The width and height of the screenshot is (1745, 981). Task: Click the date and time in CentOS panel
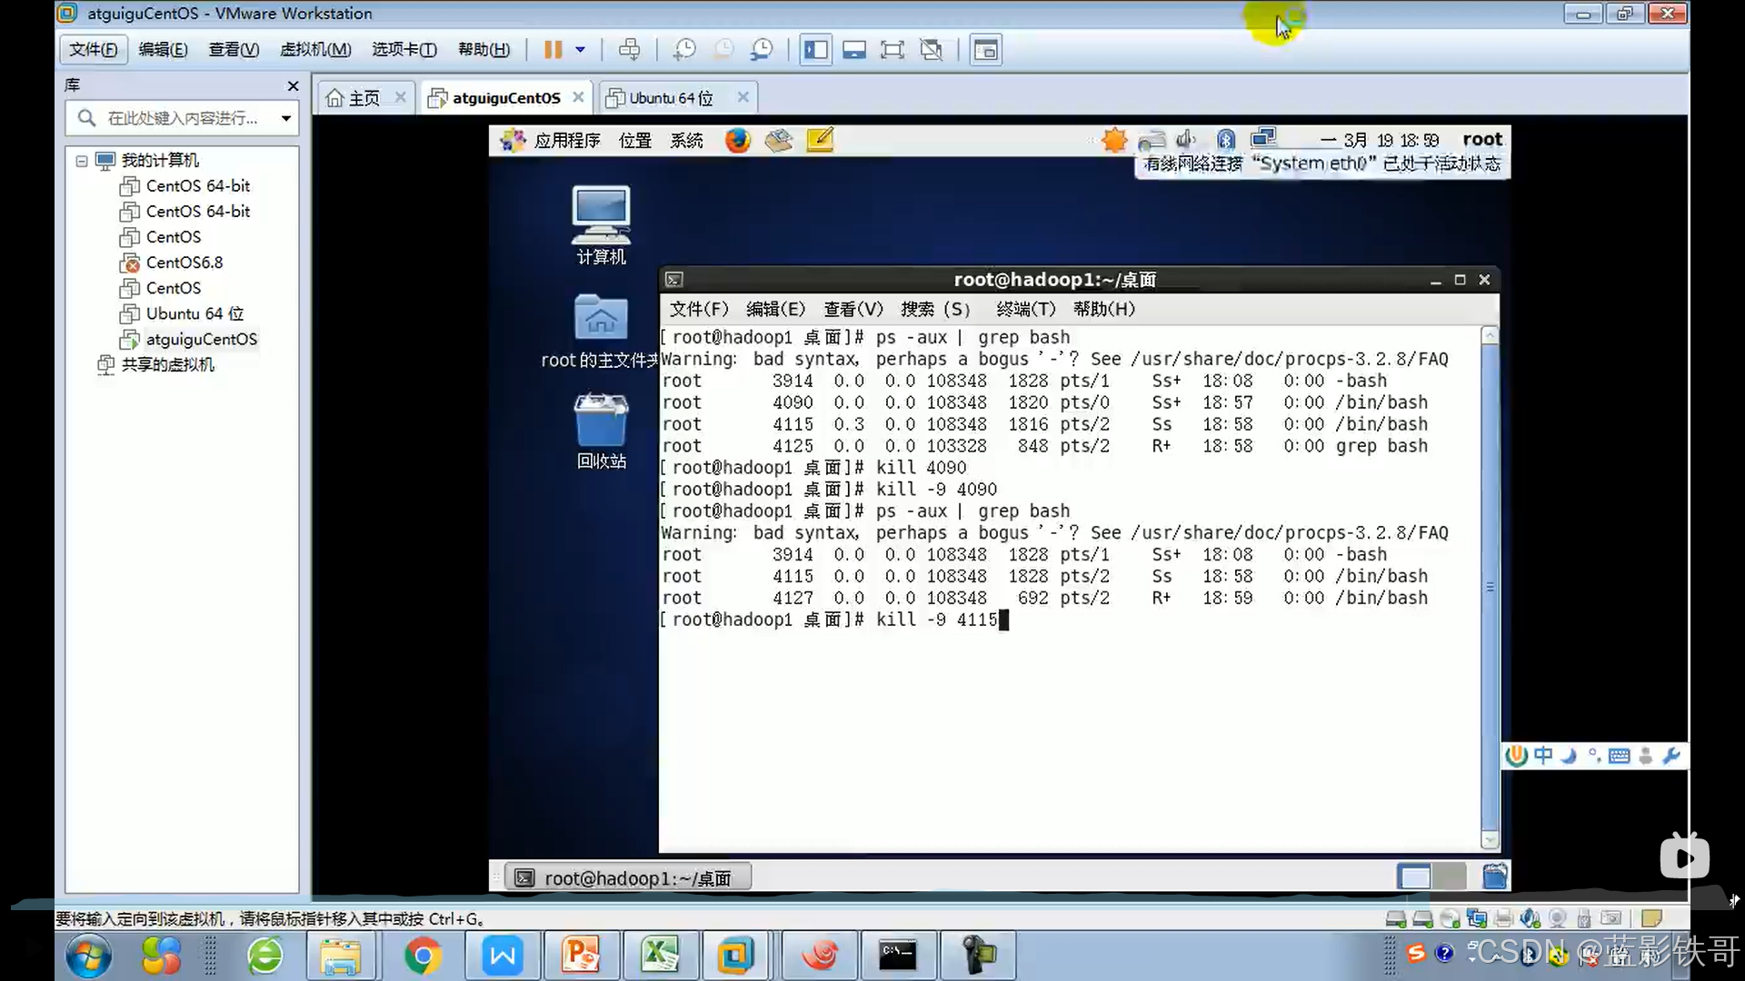[x=1380, y=140]
